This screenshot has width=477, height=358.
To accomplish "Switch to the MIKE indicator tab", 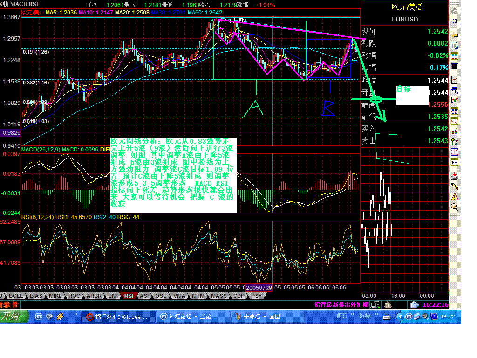I will click(x=55, y=296).
